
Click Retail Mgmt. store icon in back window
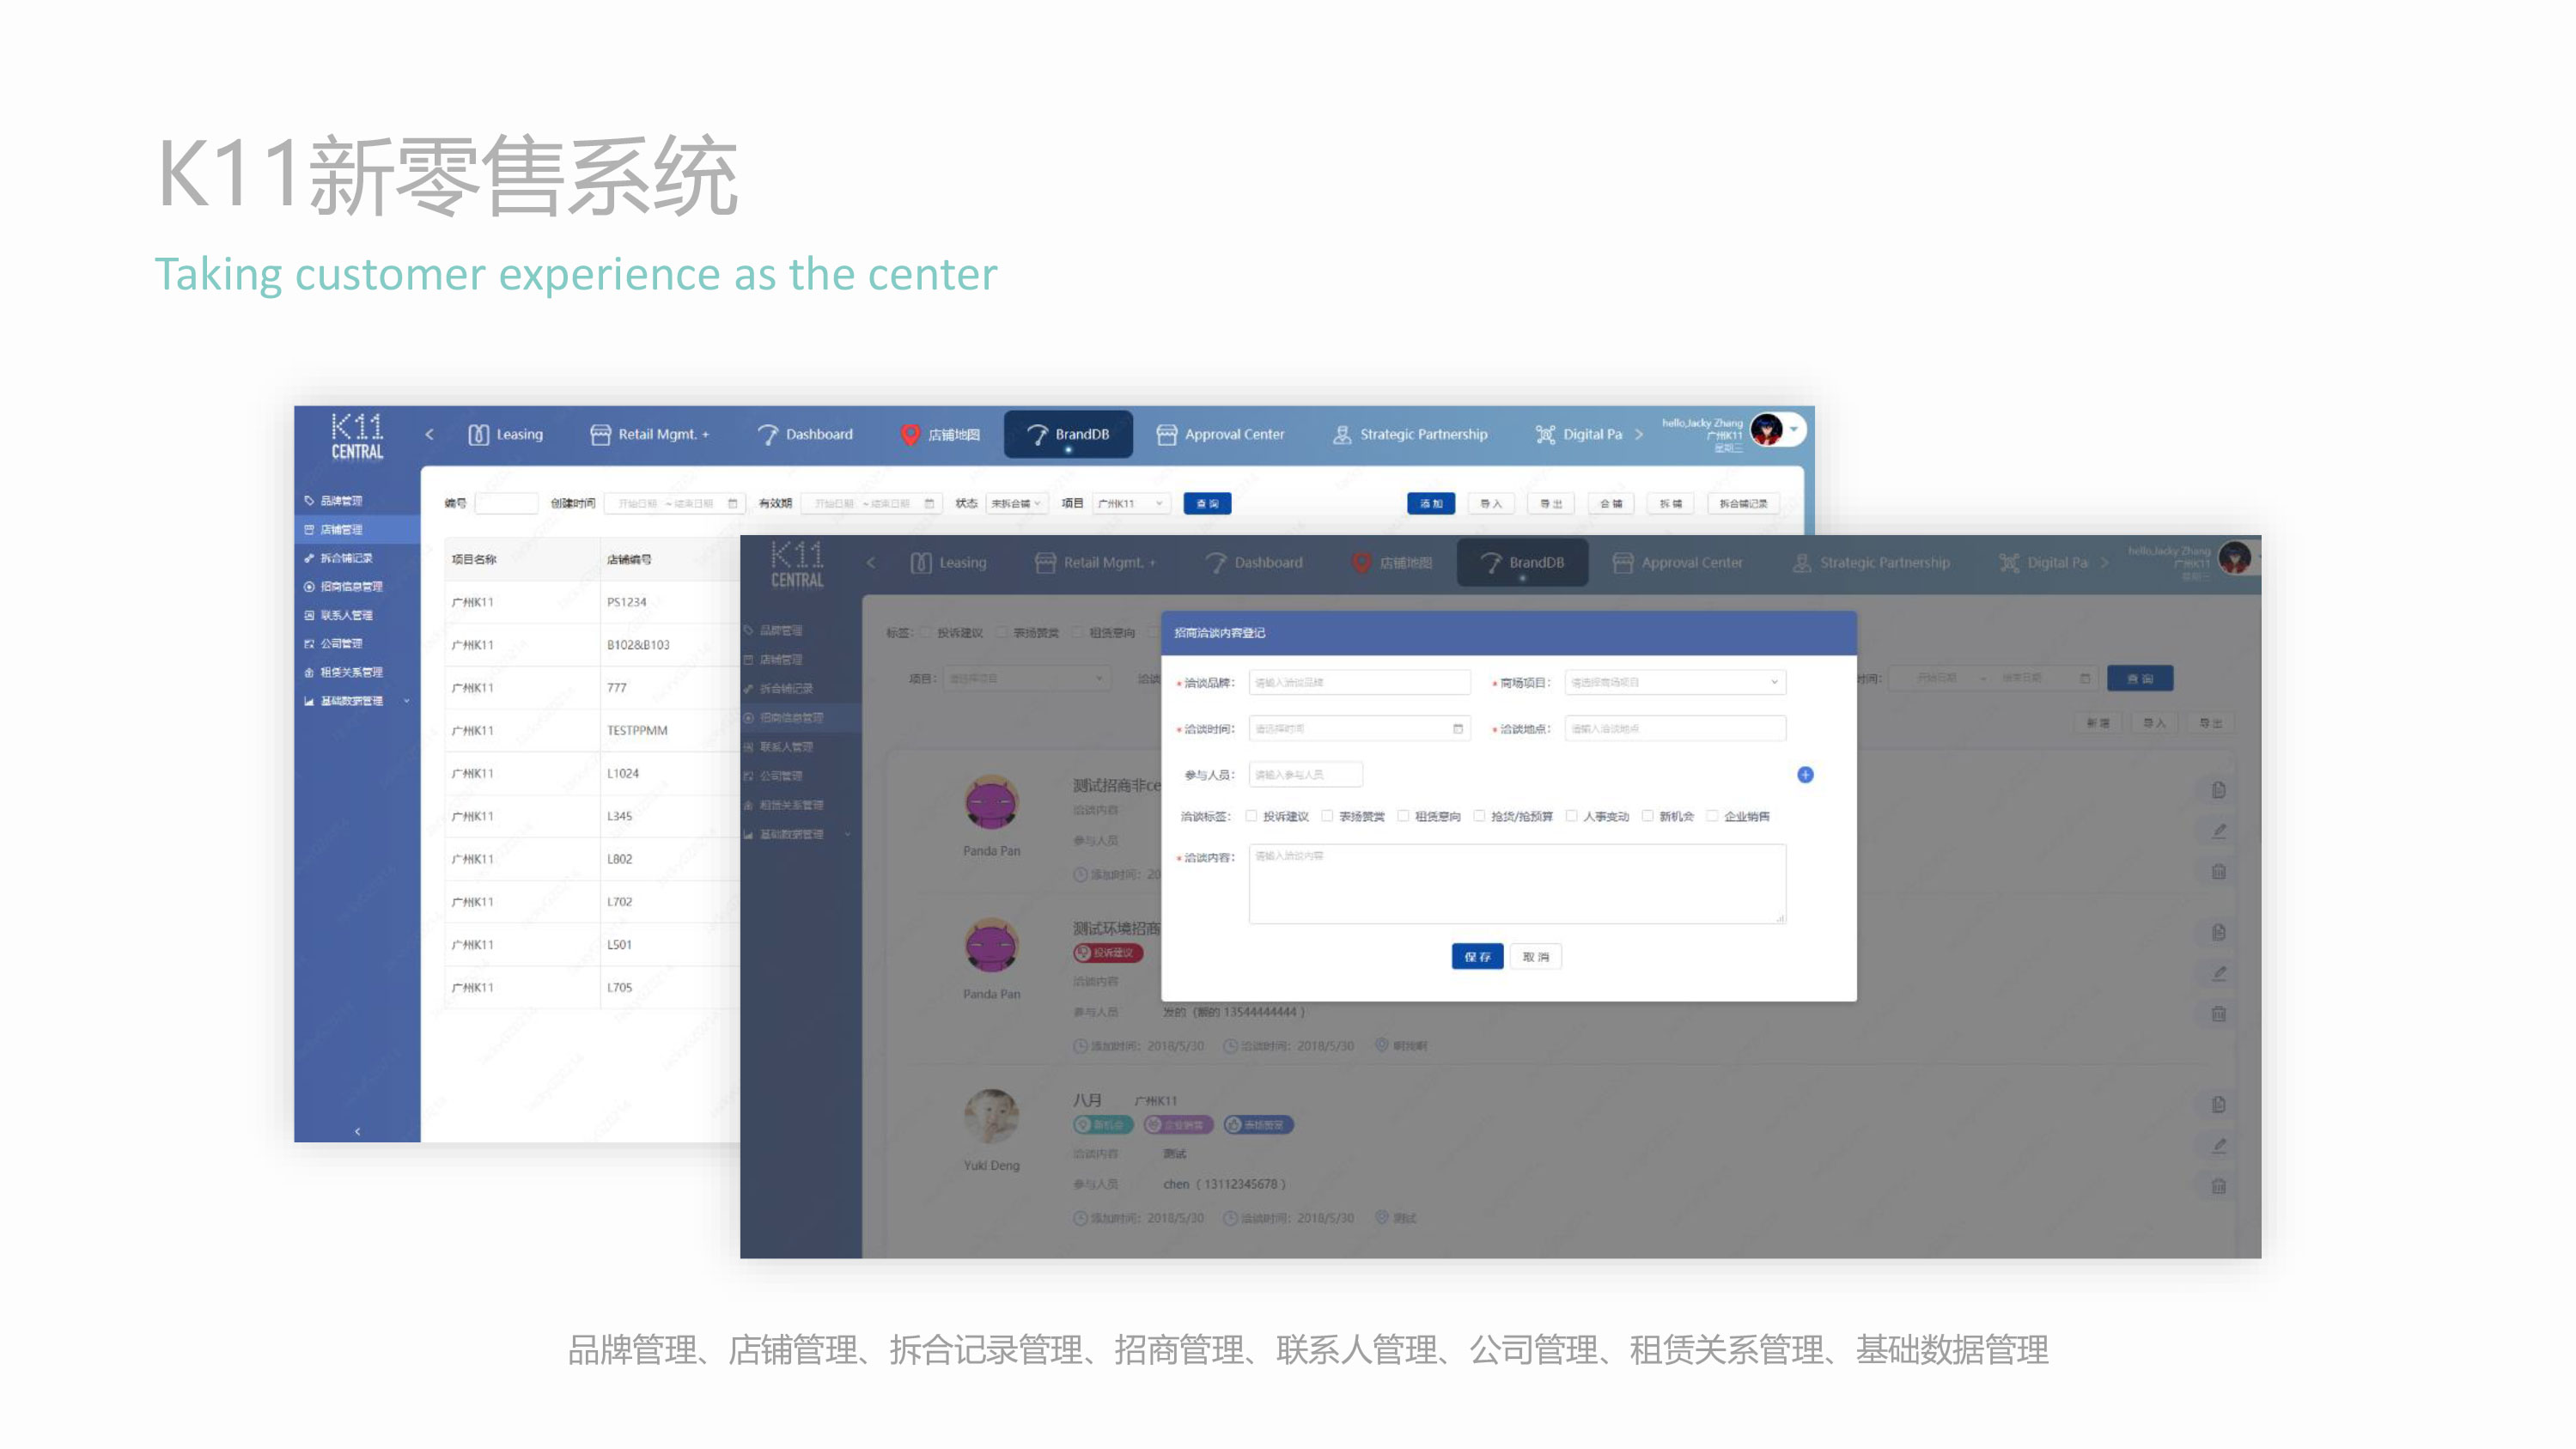point(600,434)
